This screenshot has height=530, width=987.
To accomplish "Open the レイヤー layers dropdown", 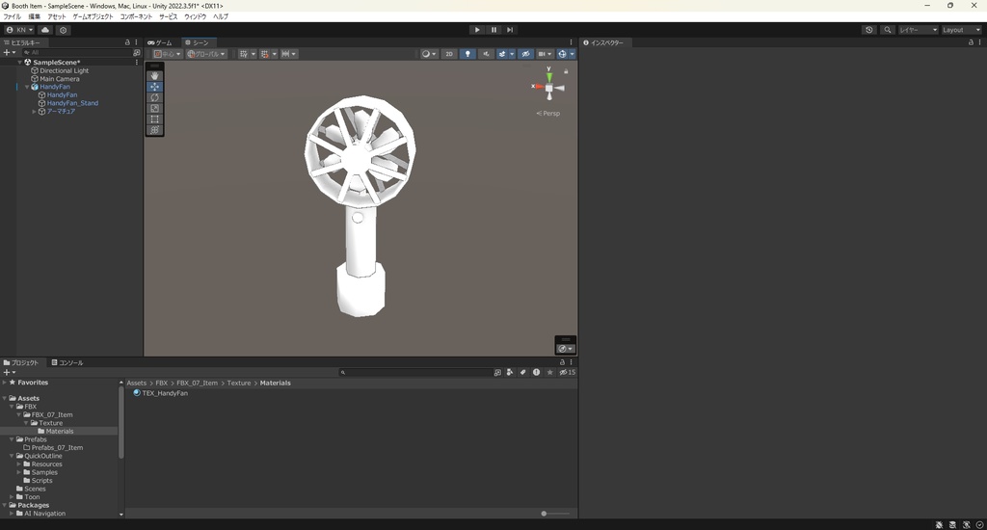I will pos(918,30).
